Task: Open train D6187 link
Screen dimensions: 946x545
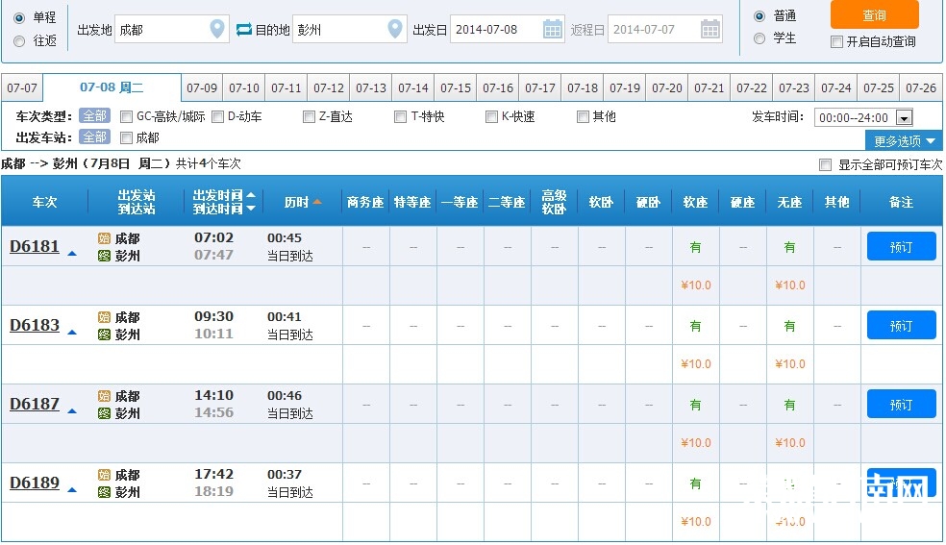Action: pos(35,405)
